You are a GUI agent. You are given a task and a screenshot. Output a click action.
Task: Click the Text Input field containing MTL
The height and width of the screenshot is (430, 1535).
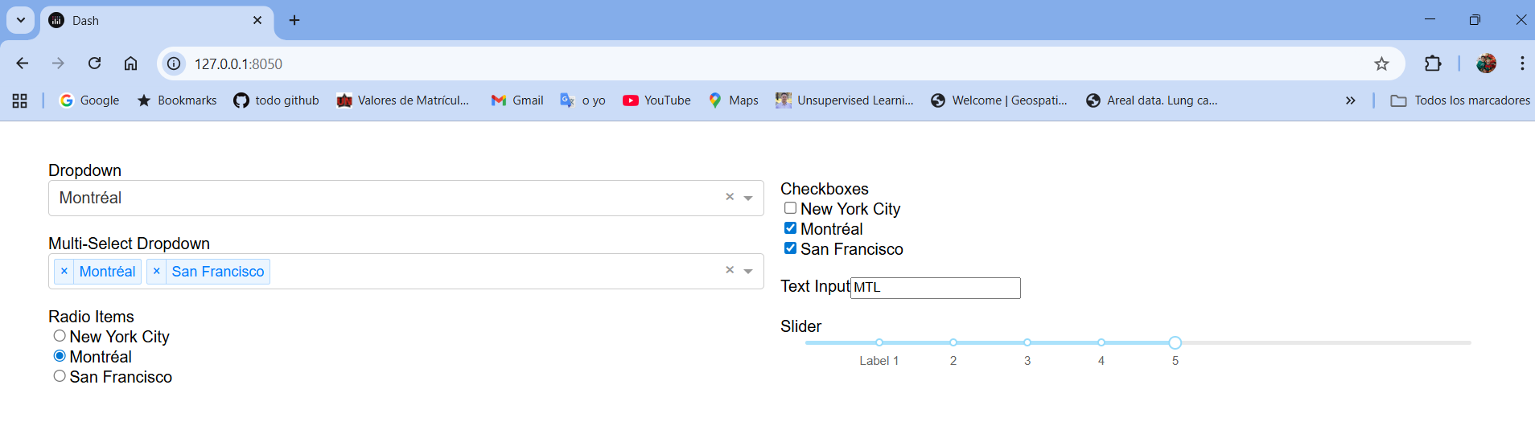click(x=936, y=288)
